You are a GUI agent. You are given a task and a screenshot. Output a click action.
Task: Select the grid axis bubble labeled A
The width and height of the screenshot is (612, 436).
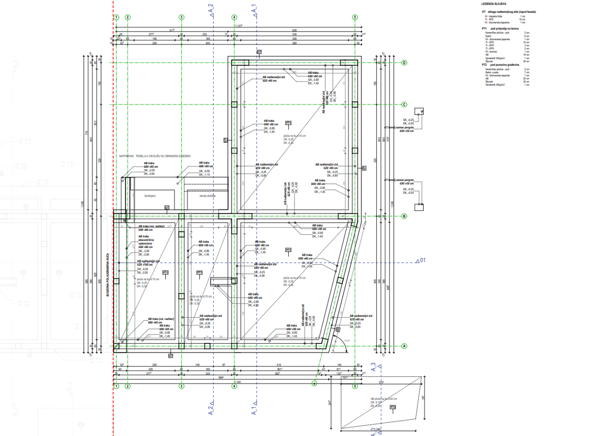click(404, 346)
